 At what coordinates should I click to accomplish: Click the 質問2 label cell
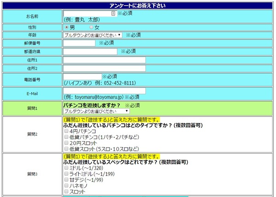click(x=32, y=134)
